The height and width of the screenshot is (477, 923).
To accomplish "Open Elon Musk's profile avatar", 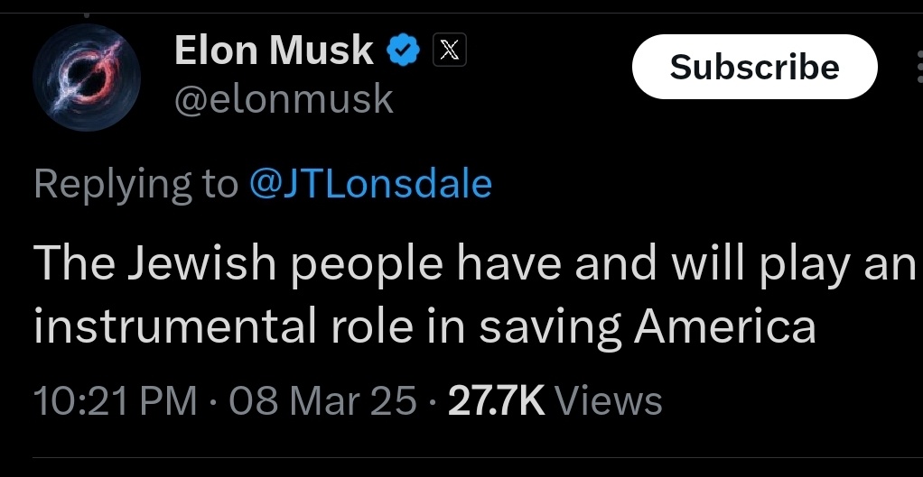I will (x=87, y=77).
